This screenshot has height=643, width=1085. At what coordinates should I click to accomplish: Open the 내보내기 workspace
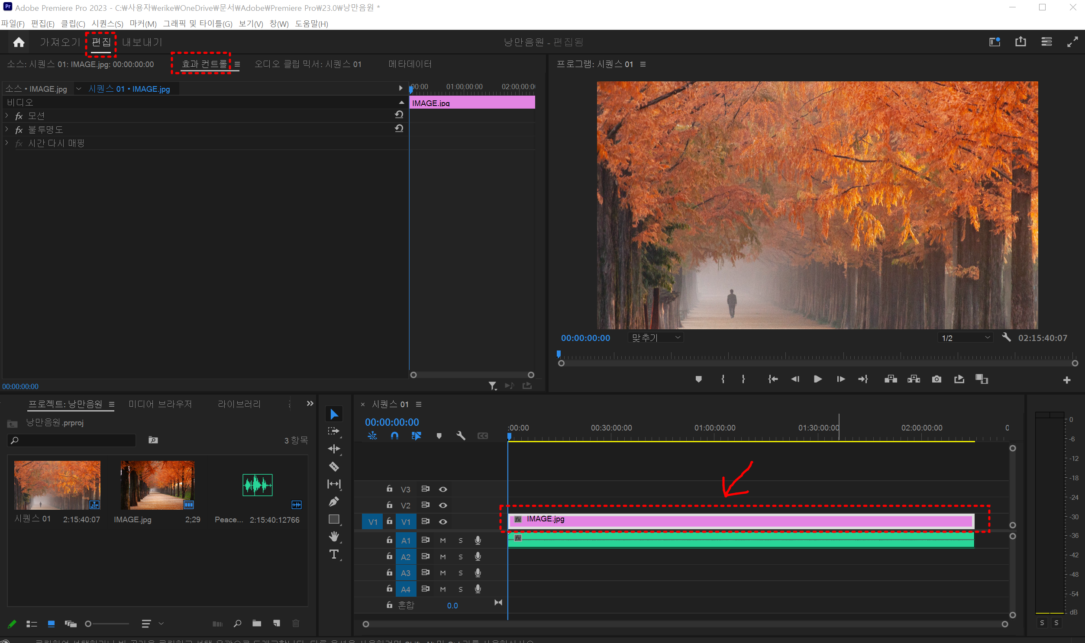point(142,42)
